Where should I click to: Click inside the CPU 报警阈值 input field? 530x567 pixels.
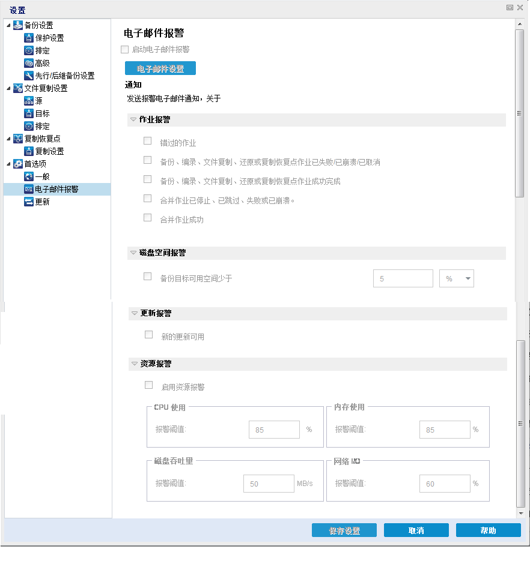tap(274, 429)
